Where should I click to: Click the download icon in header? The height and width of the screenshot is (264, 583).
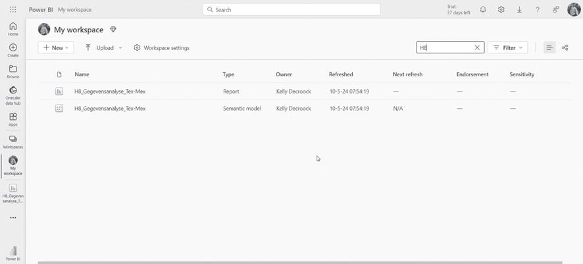coord(519,10)
